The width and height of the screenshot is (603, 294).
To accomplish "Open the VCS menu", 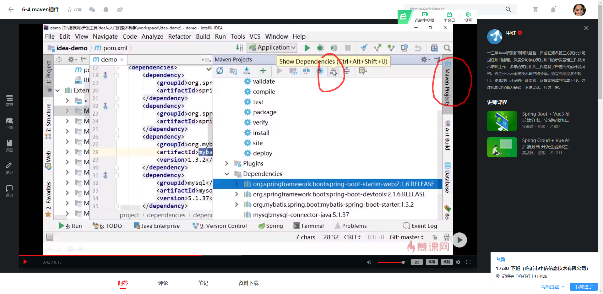I will pyautogui.click(x=255, y=36).
